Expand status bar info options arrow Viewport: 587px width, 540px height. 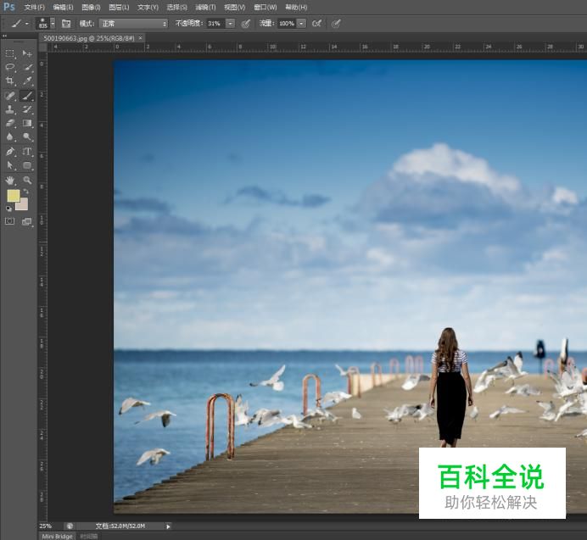coord(168,526)
